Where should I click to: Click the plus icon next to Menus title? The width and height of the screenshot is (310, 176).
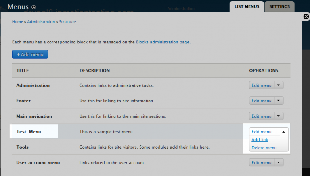pyautogui.click(x=34, y=7)
